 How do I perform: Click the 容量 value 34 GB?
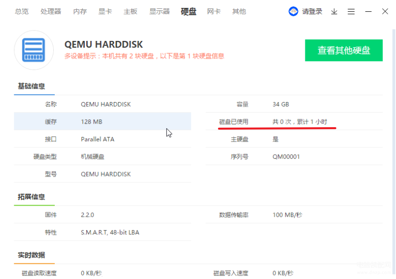[x=281, y=105]
